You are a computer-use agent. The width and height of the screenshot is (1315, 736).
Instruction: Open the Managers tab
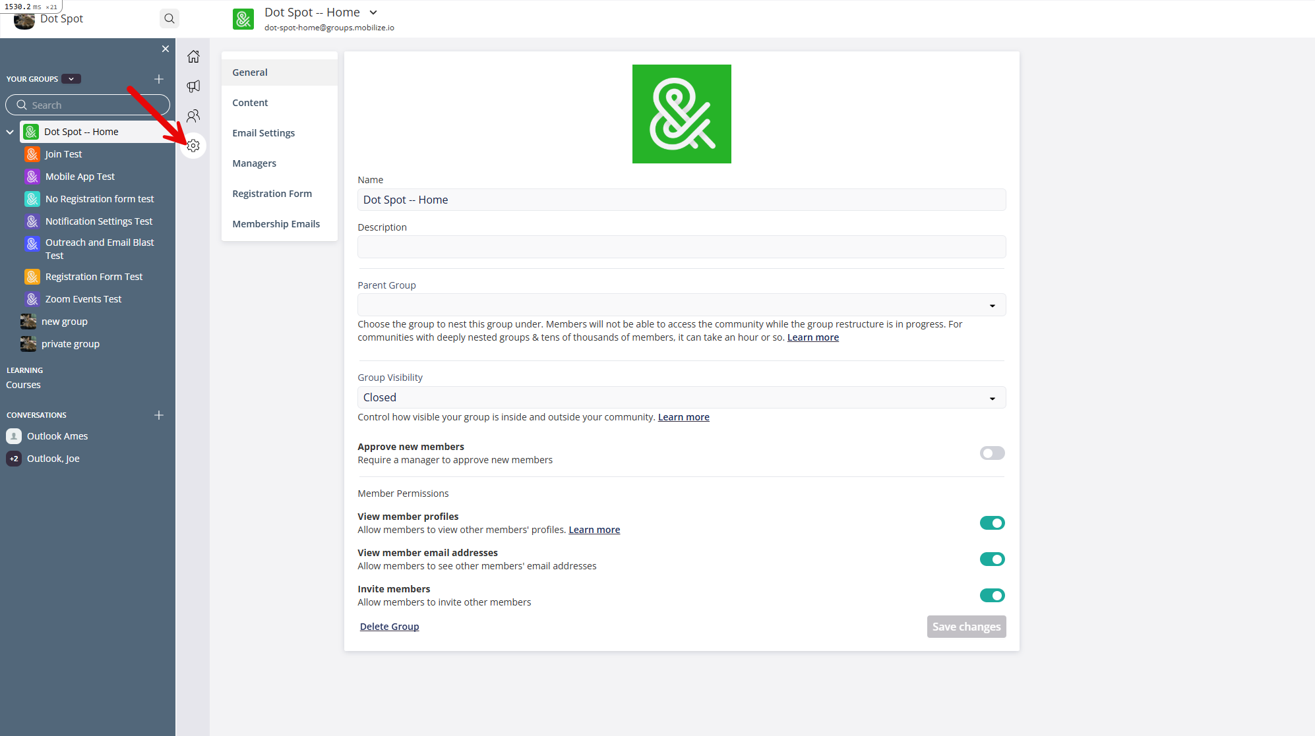tap(280, 163)
